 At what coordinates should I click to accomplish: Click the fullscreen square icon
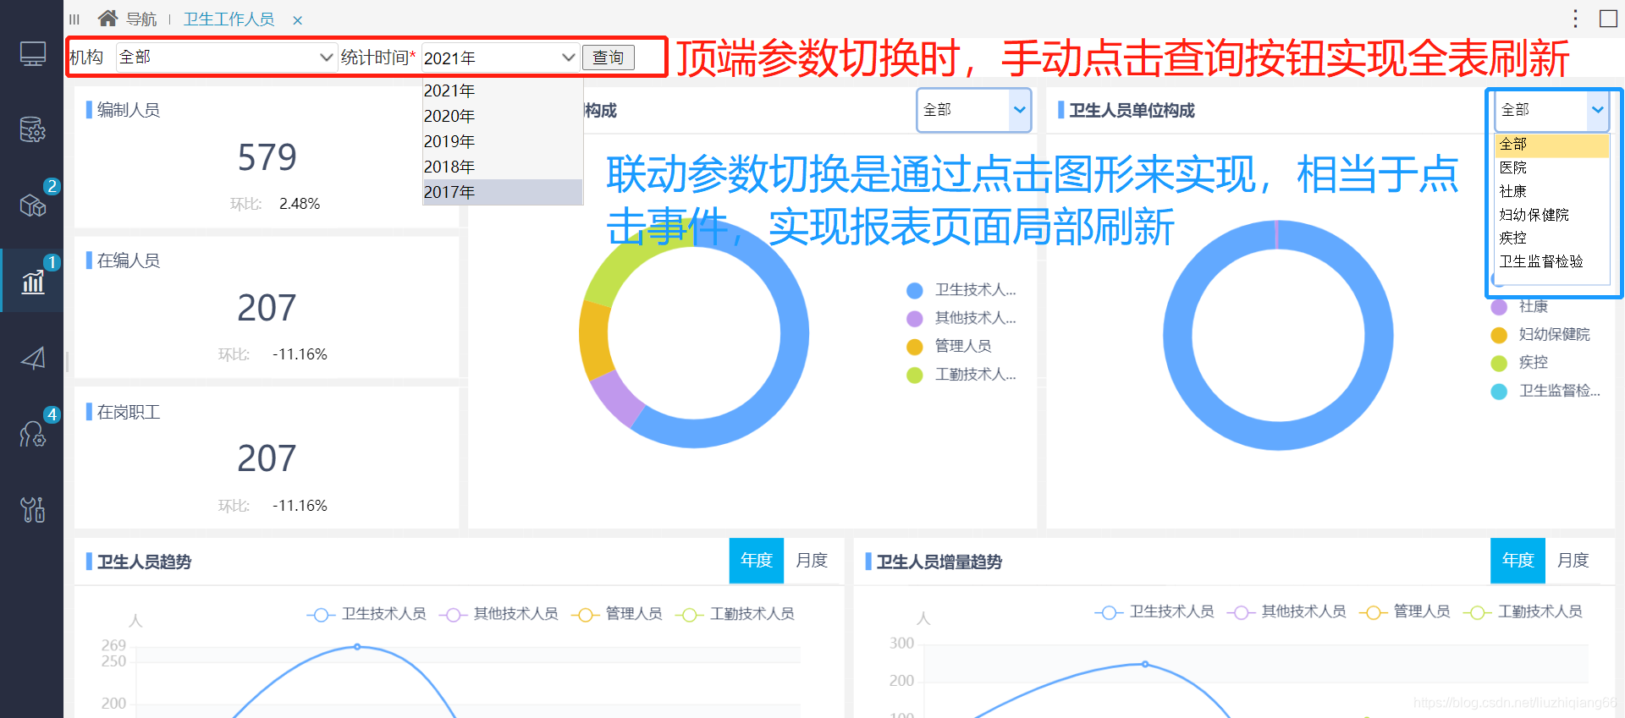(1608, 19)
